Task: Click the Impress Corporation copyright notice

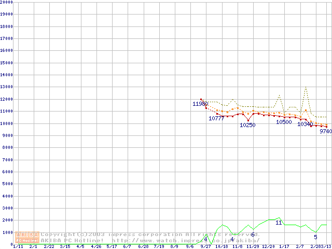Action: (150, 234)
